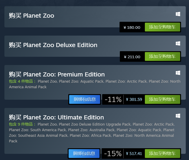Click the Windows icon beside Planet Zoo base game
Viewport: 189px width, 160px height.
(x=178, y=14)
